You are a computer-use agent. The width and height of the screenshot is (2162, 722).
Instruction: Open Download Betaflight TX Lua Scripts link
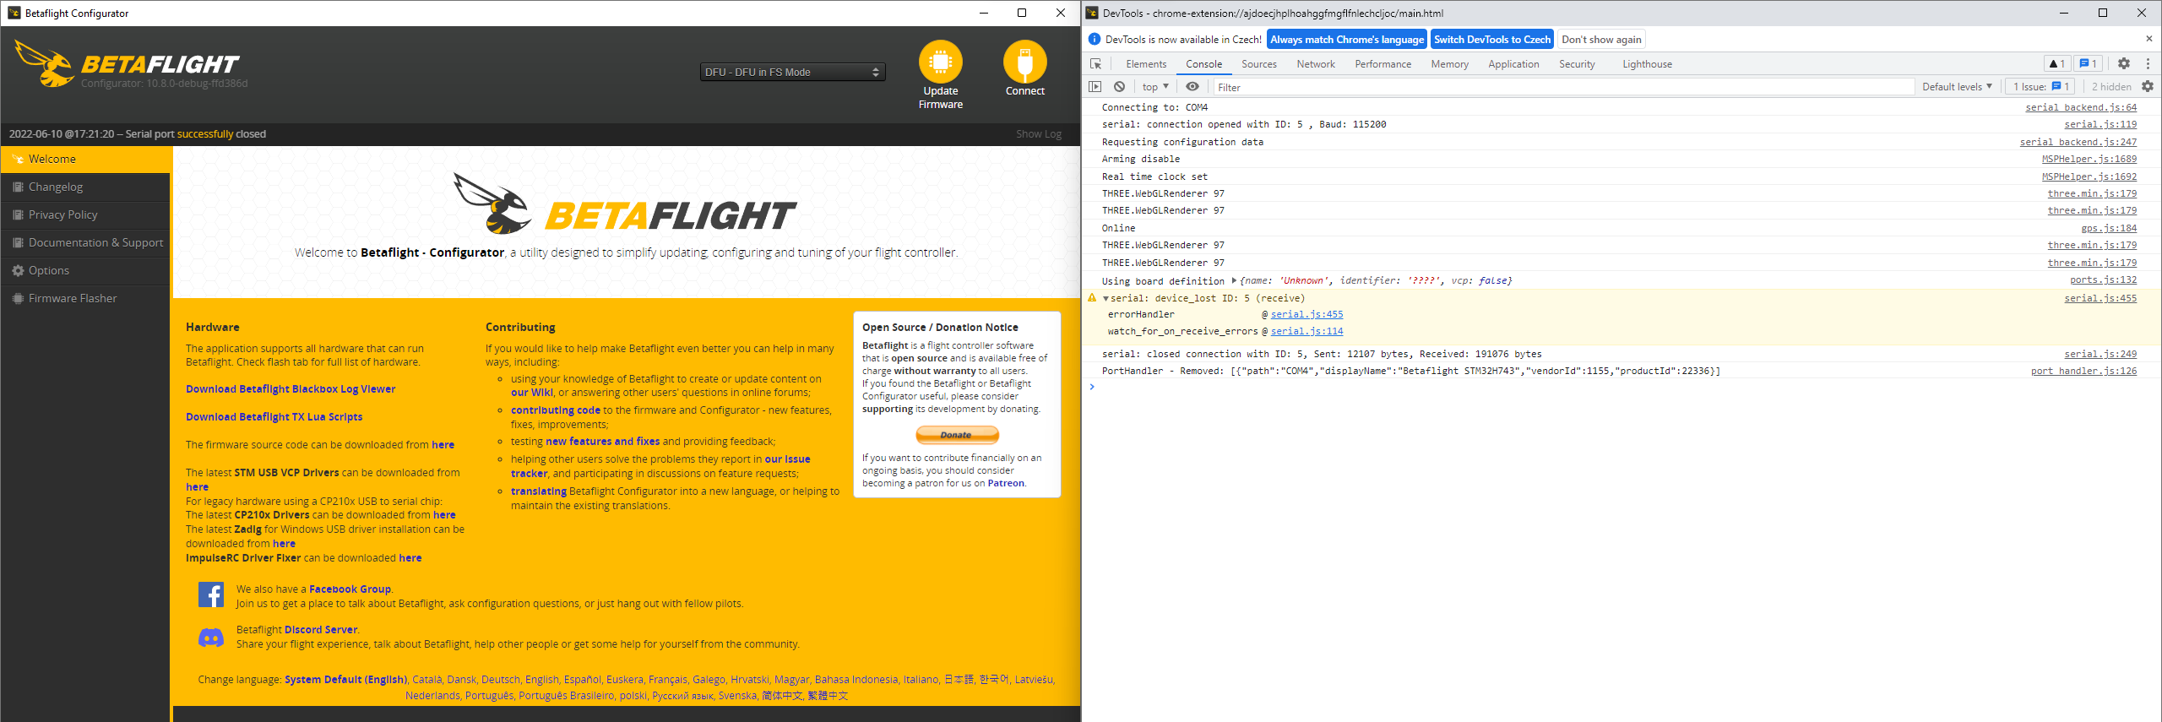pyautogui.click(x=274, y=417)
